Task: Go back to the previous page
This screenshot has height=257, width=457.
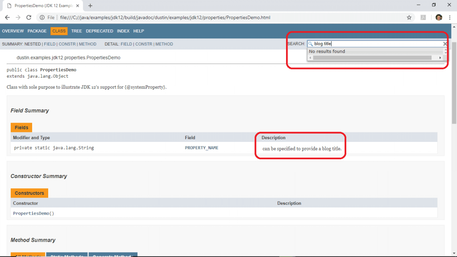Action: 7,17
